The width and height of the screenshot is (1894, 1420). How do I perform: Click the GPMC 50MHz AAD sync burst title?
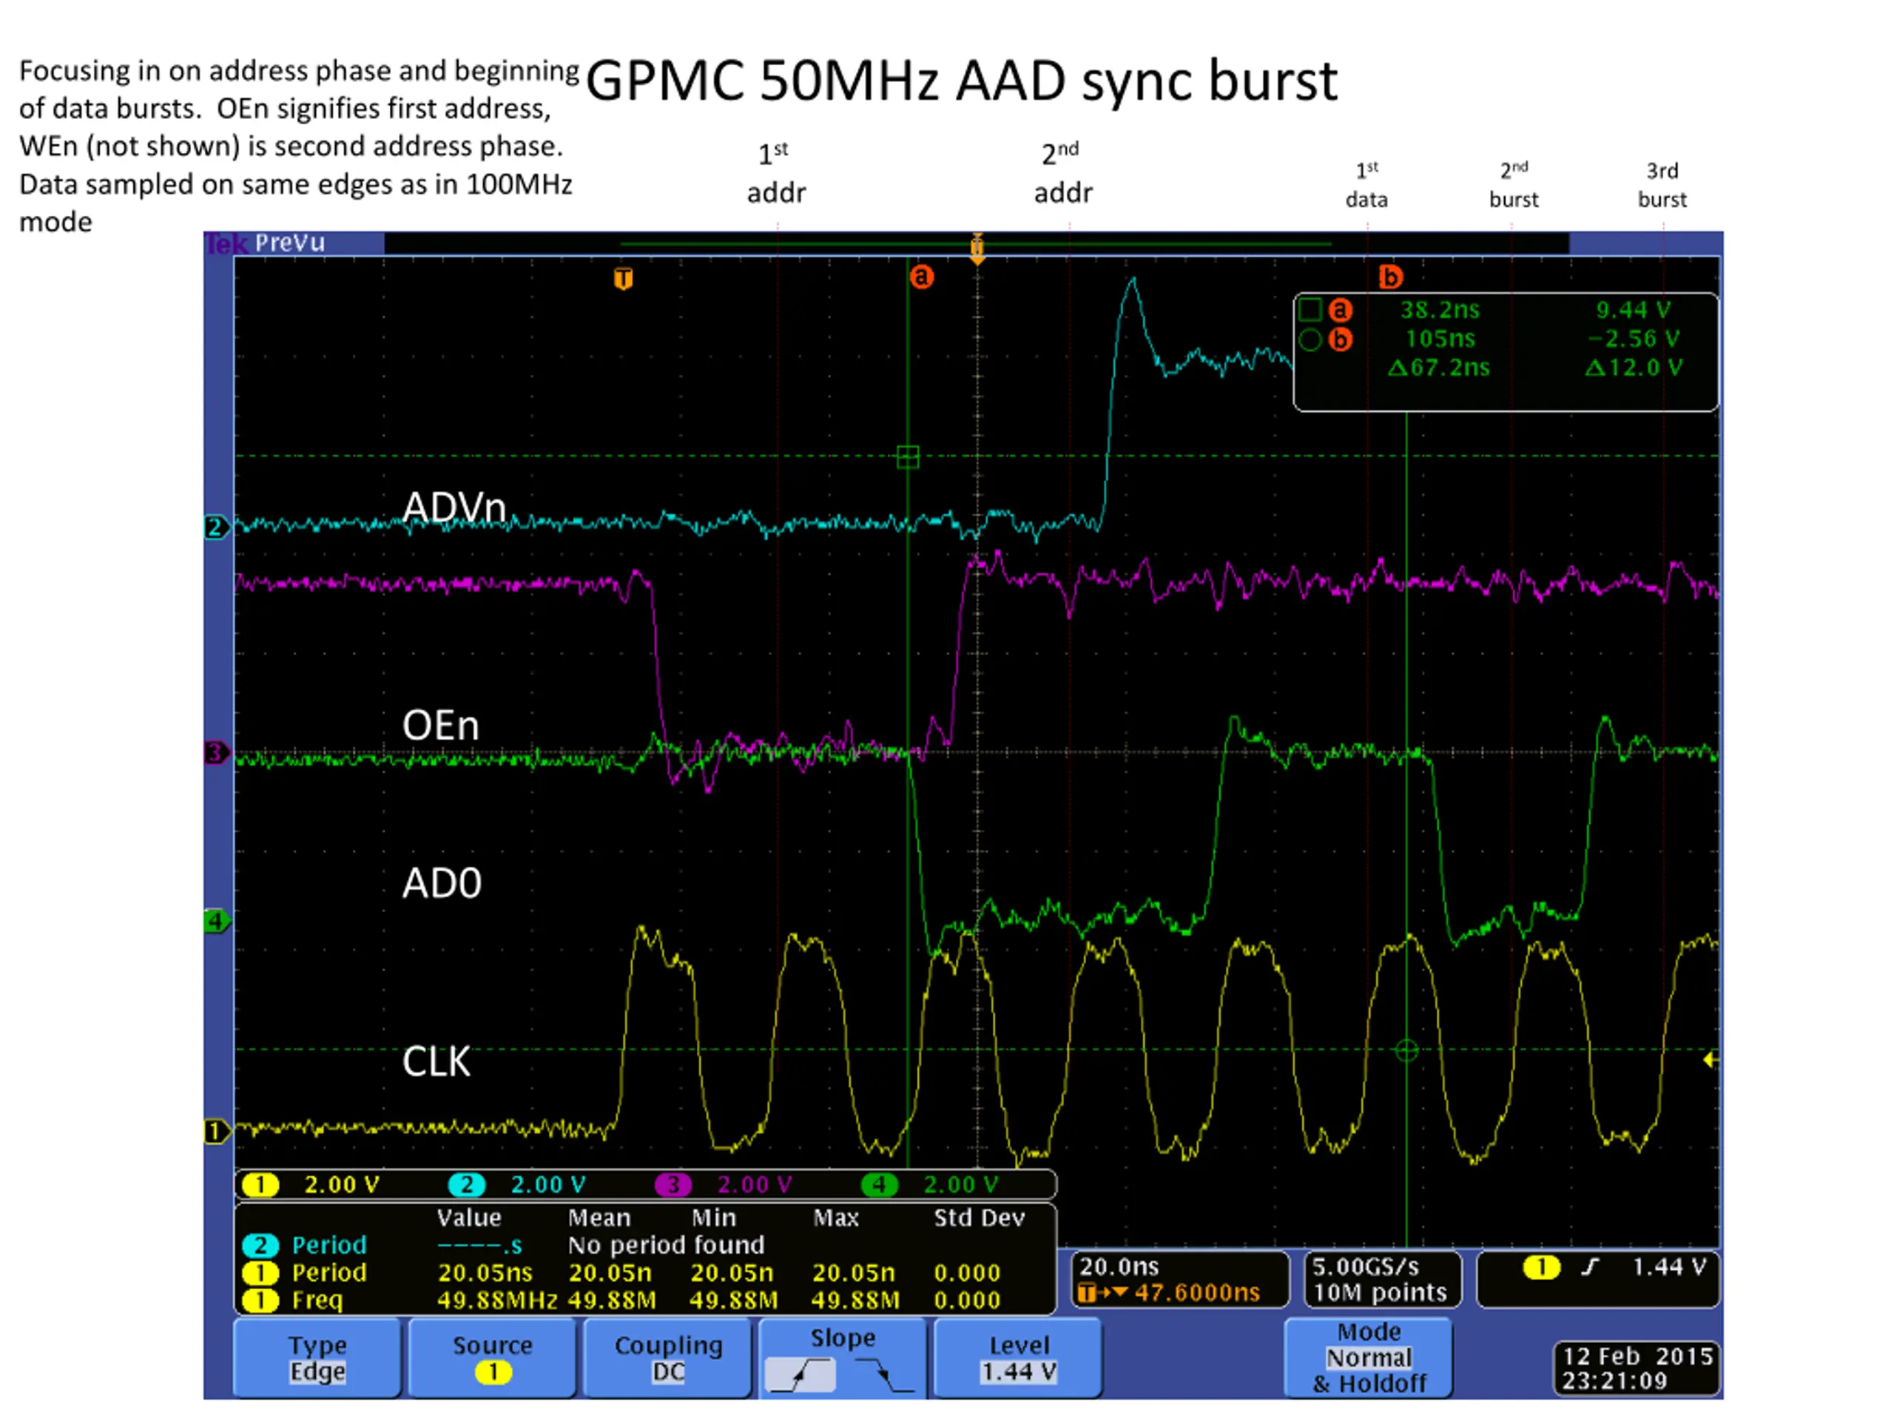point(962,81)
